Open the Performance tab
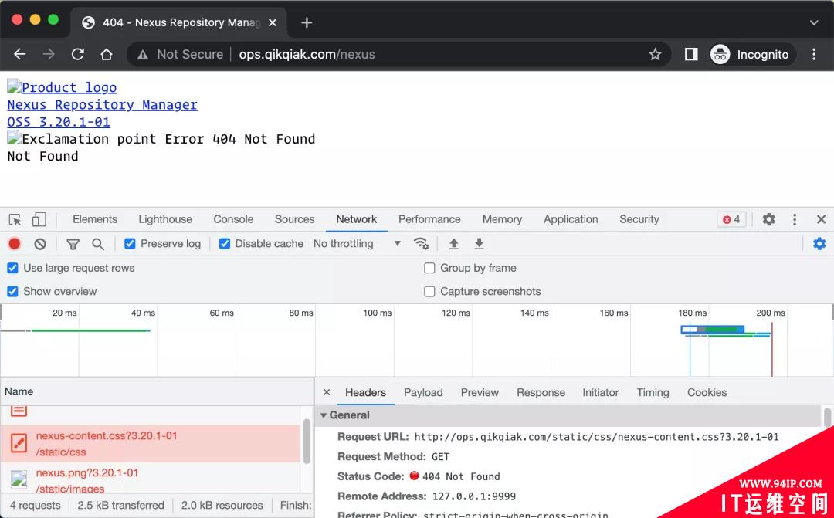The width and height of the screenshot is (834, 518). (429, 219)
